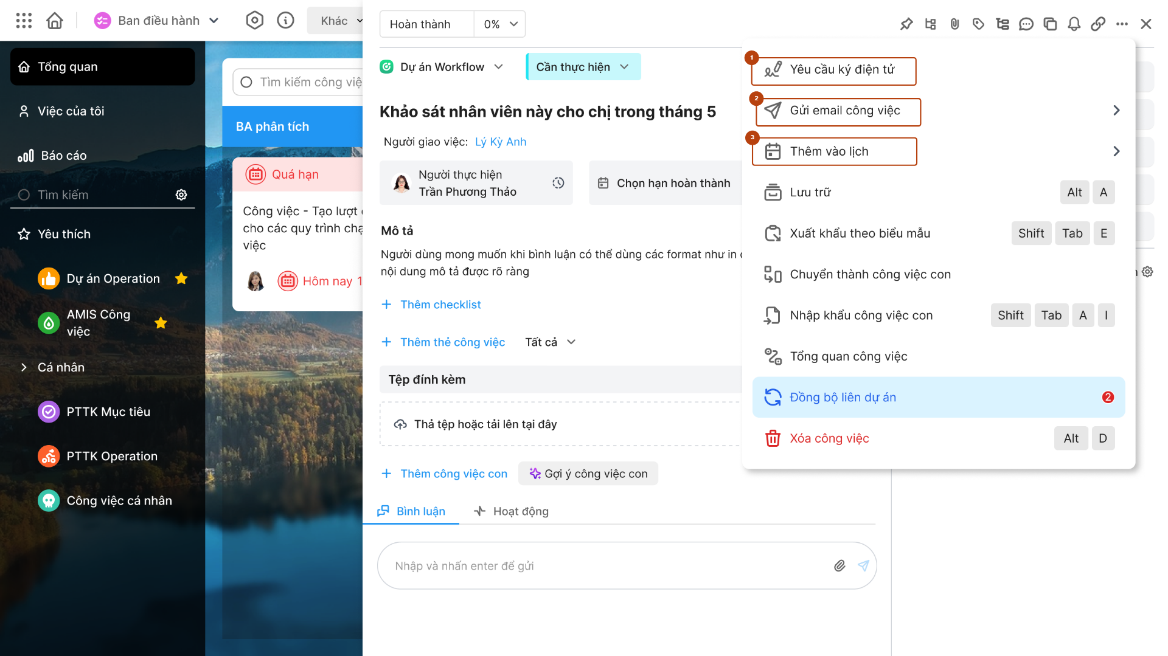Open Việc của tôi in sidebar

coord(102,111)
